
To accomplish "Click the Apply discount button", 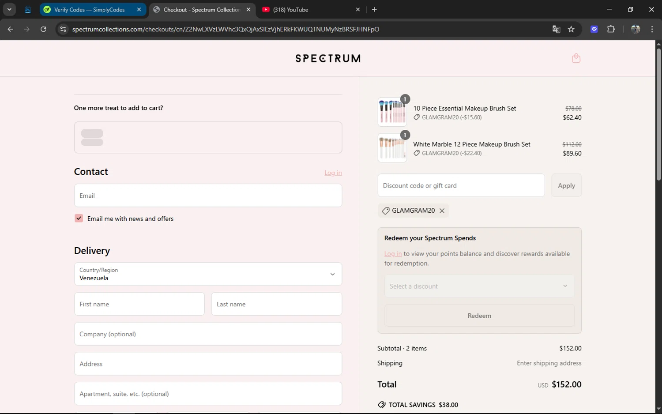I will 566,185.
